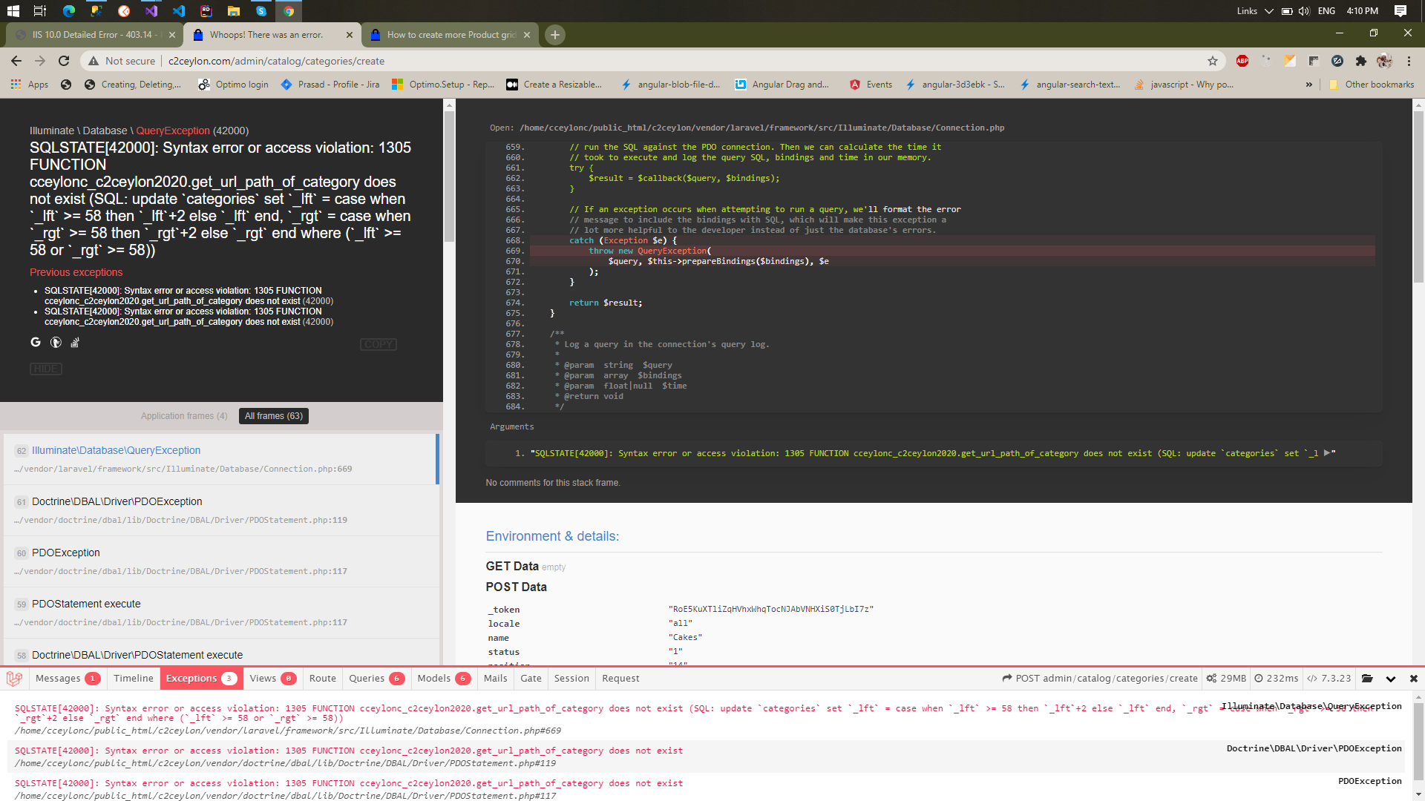Click the Not secure site warning
Screen dimensions: 1425x801
tap(122, 61)
